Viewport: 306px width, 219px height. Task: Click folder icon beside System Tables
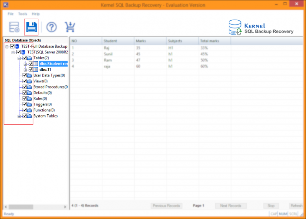[x=29, y=116]
